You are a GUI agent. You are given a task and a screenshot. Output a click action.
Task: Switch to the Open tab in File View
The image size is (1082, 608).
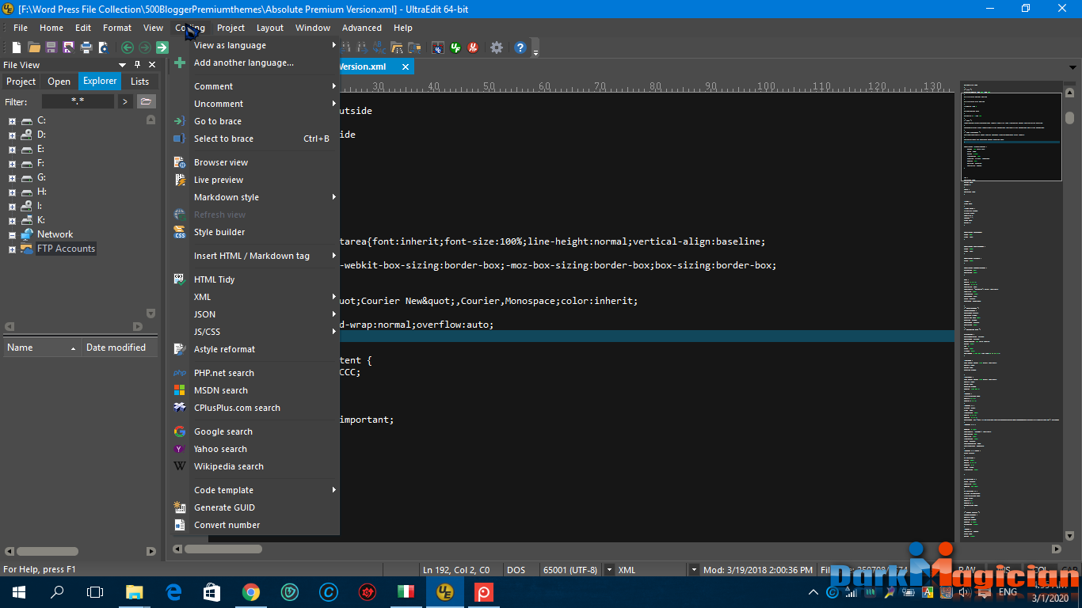coord(59,82)
